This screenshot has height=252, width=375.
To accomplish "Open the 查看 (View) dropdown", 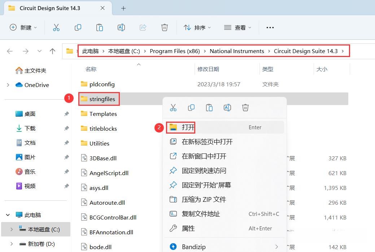I will coord(237,27).
